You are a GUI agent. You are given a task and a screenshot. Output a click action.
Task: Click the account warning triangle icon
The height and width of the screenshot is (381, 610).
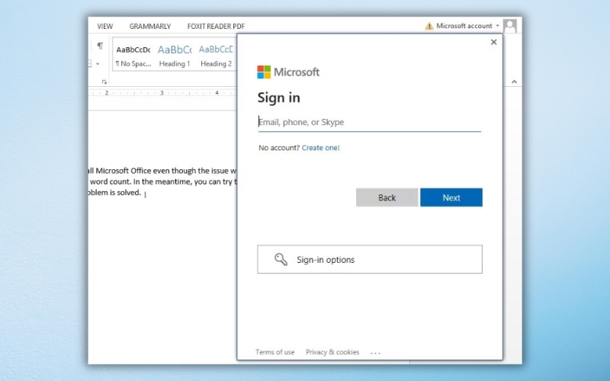[429, 26]
